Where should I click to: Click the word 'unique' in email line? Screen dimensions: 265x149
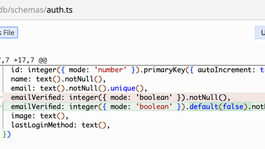tap(123, 88)
